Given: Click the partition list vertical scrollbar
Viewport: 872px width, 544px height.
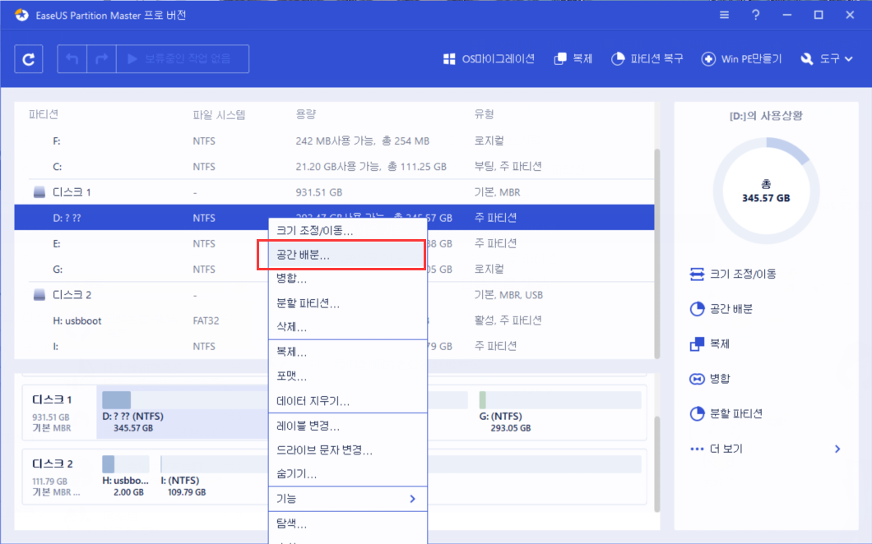Looking at the screenshot, I should click(656, 253).
